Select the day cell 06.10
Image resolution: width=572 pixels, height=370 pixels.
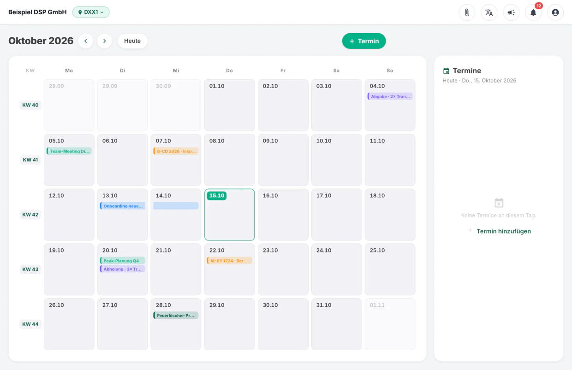(122, 160)
